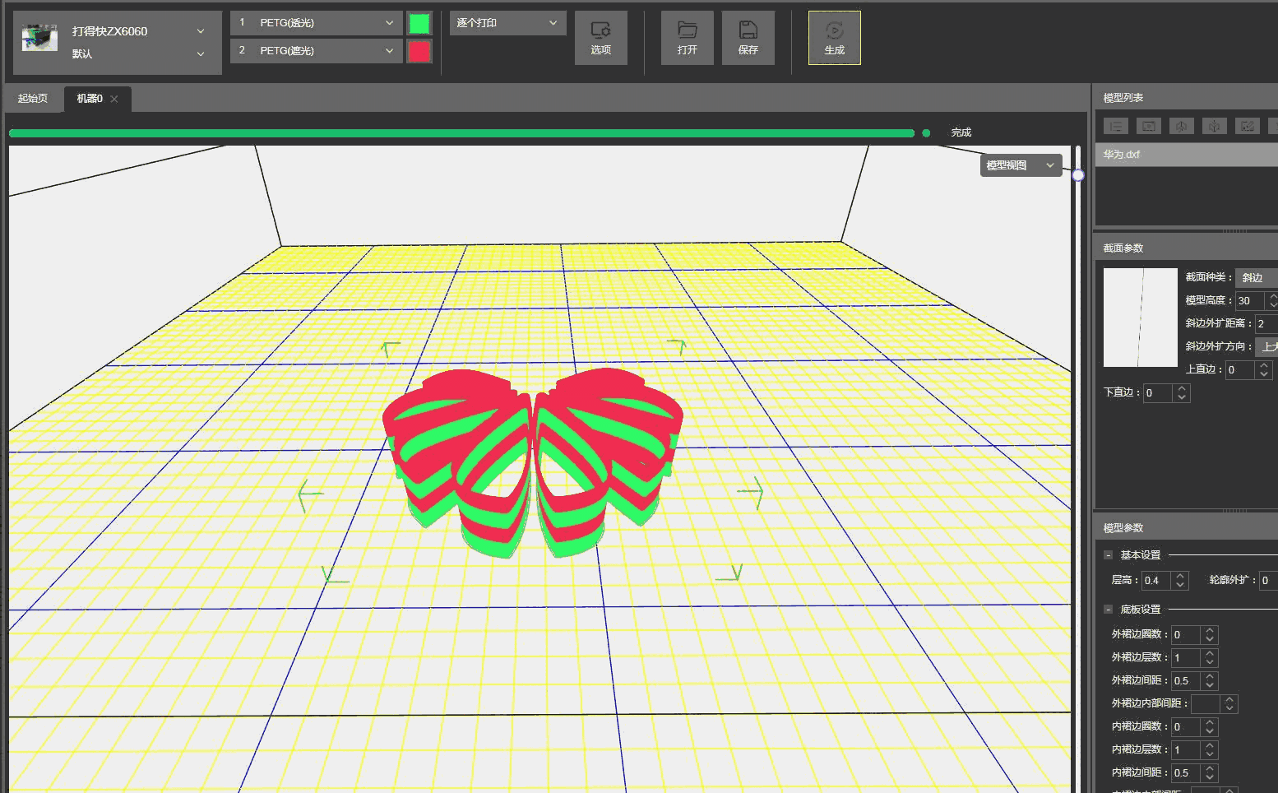Click the edit icon in 模型列表 toolbar
The image size is (1278, 793).
coord(1248,126)
